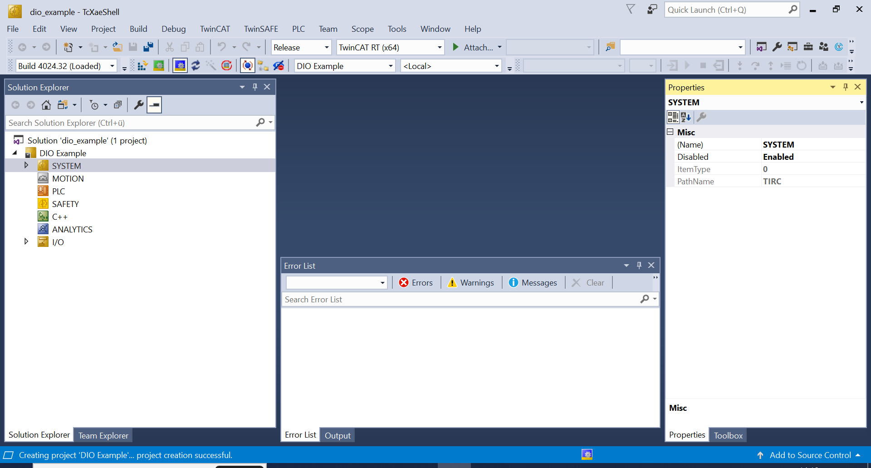Select the PLC node in Solution Explorer
The image size is (871, 468).
pos(58,192)
